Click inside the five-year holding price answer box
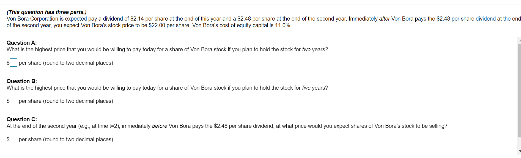521x158 pixels. [x=13, y=101]
